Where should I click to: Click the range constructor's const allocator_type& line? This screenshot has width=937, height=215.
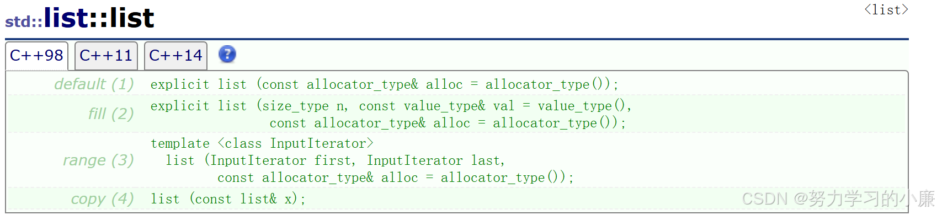tap(396, 178)
